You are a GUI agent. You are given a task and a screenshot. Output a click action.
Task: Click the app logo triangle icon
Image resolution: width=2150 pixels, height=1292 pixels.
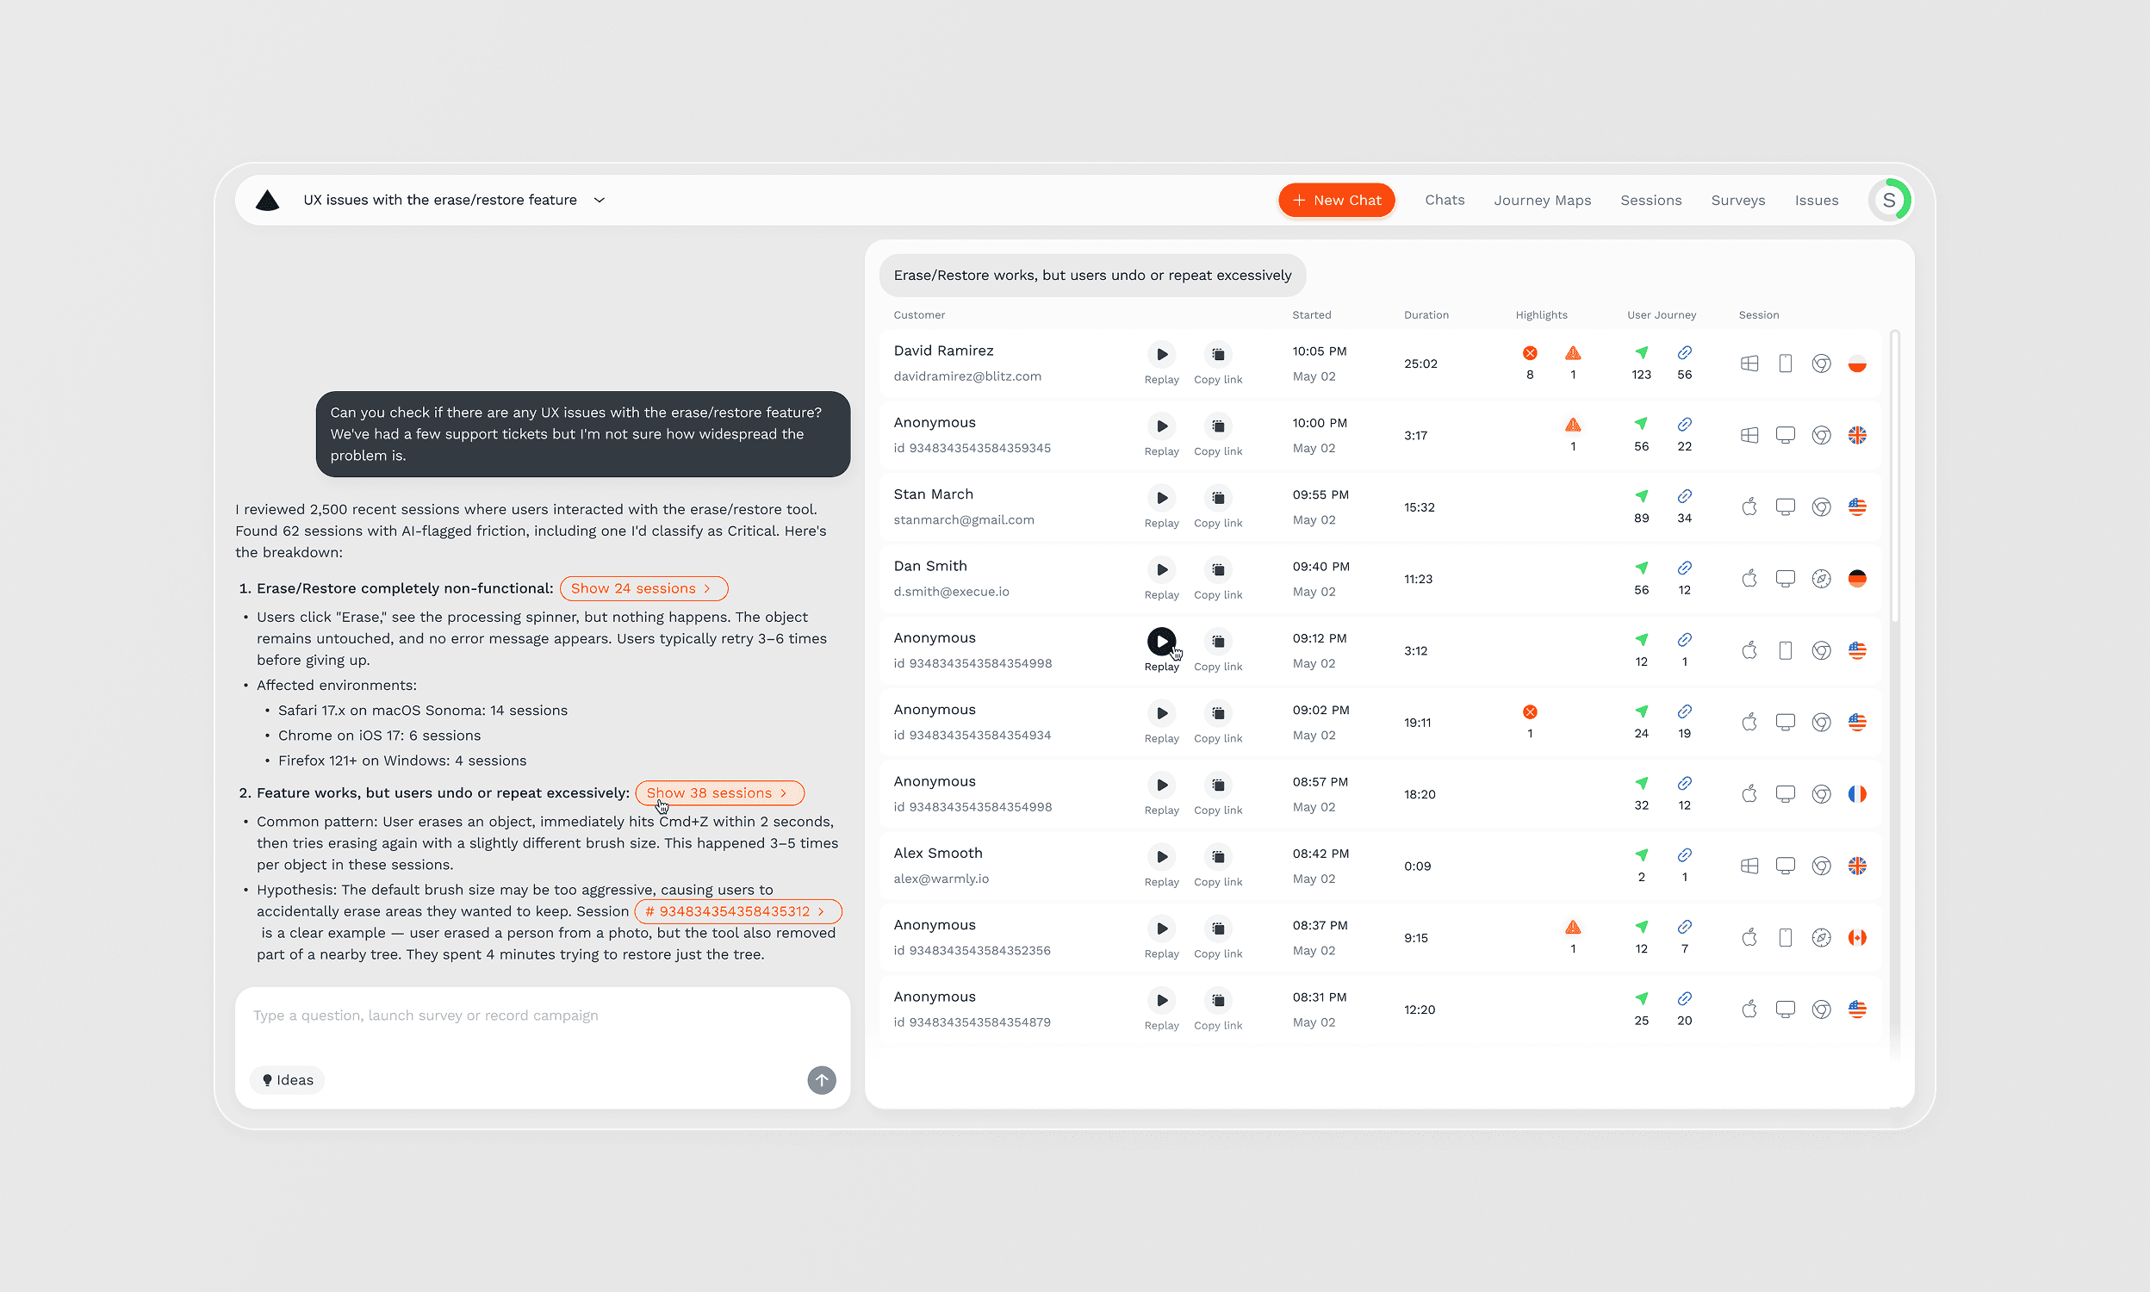click(x=267, y=200)
